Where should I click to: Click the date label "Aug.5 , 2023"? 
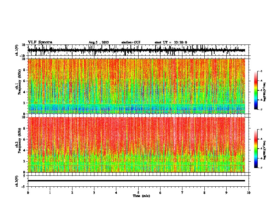[x=99, y=42]
